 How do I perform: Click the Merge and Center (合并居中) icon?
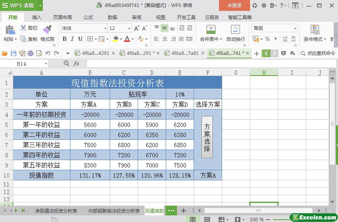[x=211, y=29]
